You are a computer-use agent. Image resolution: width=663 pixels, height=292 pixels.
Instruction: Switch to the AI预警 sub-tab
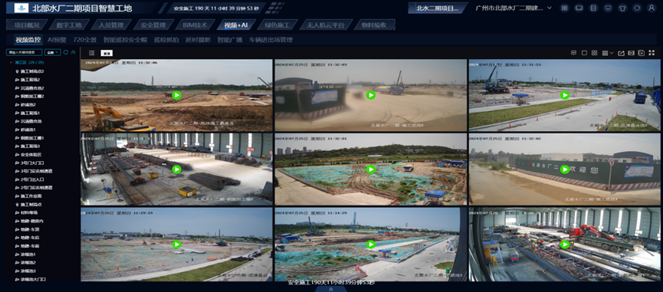coord(57,40)
